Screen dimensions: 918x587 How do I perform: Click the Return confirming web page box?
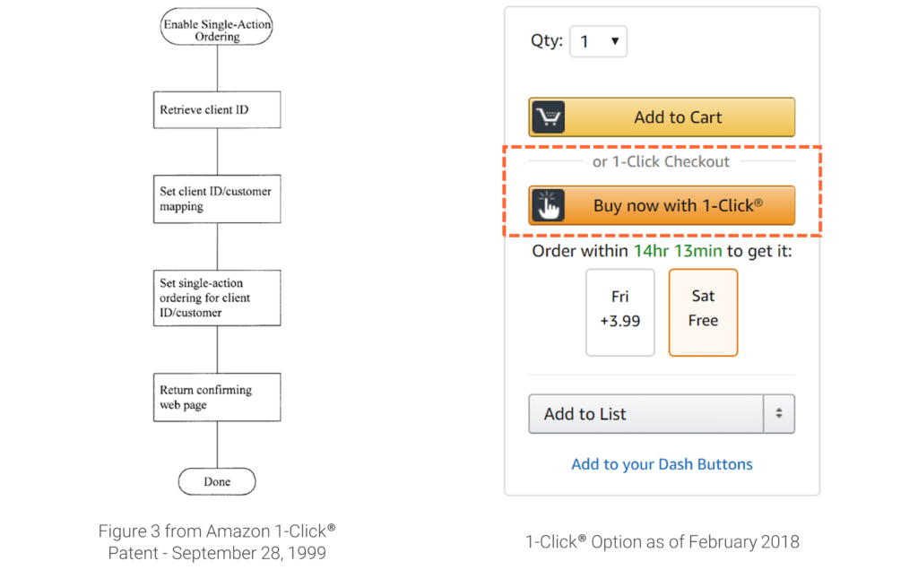pyautogui.click(x=217, y=397)
